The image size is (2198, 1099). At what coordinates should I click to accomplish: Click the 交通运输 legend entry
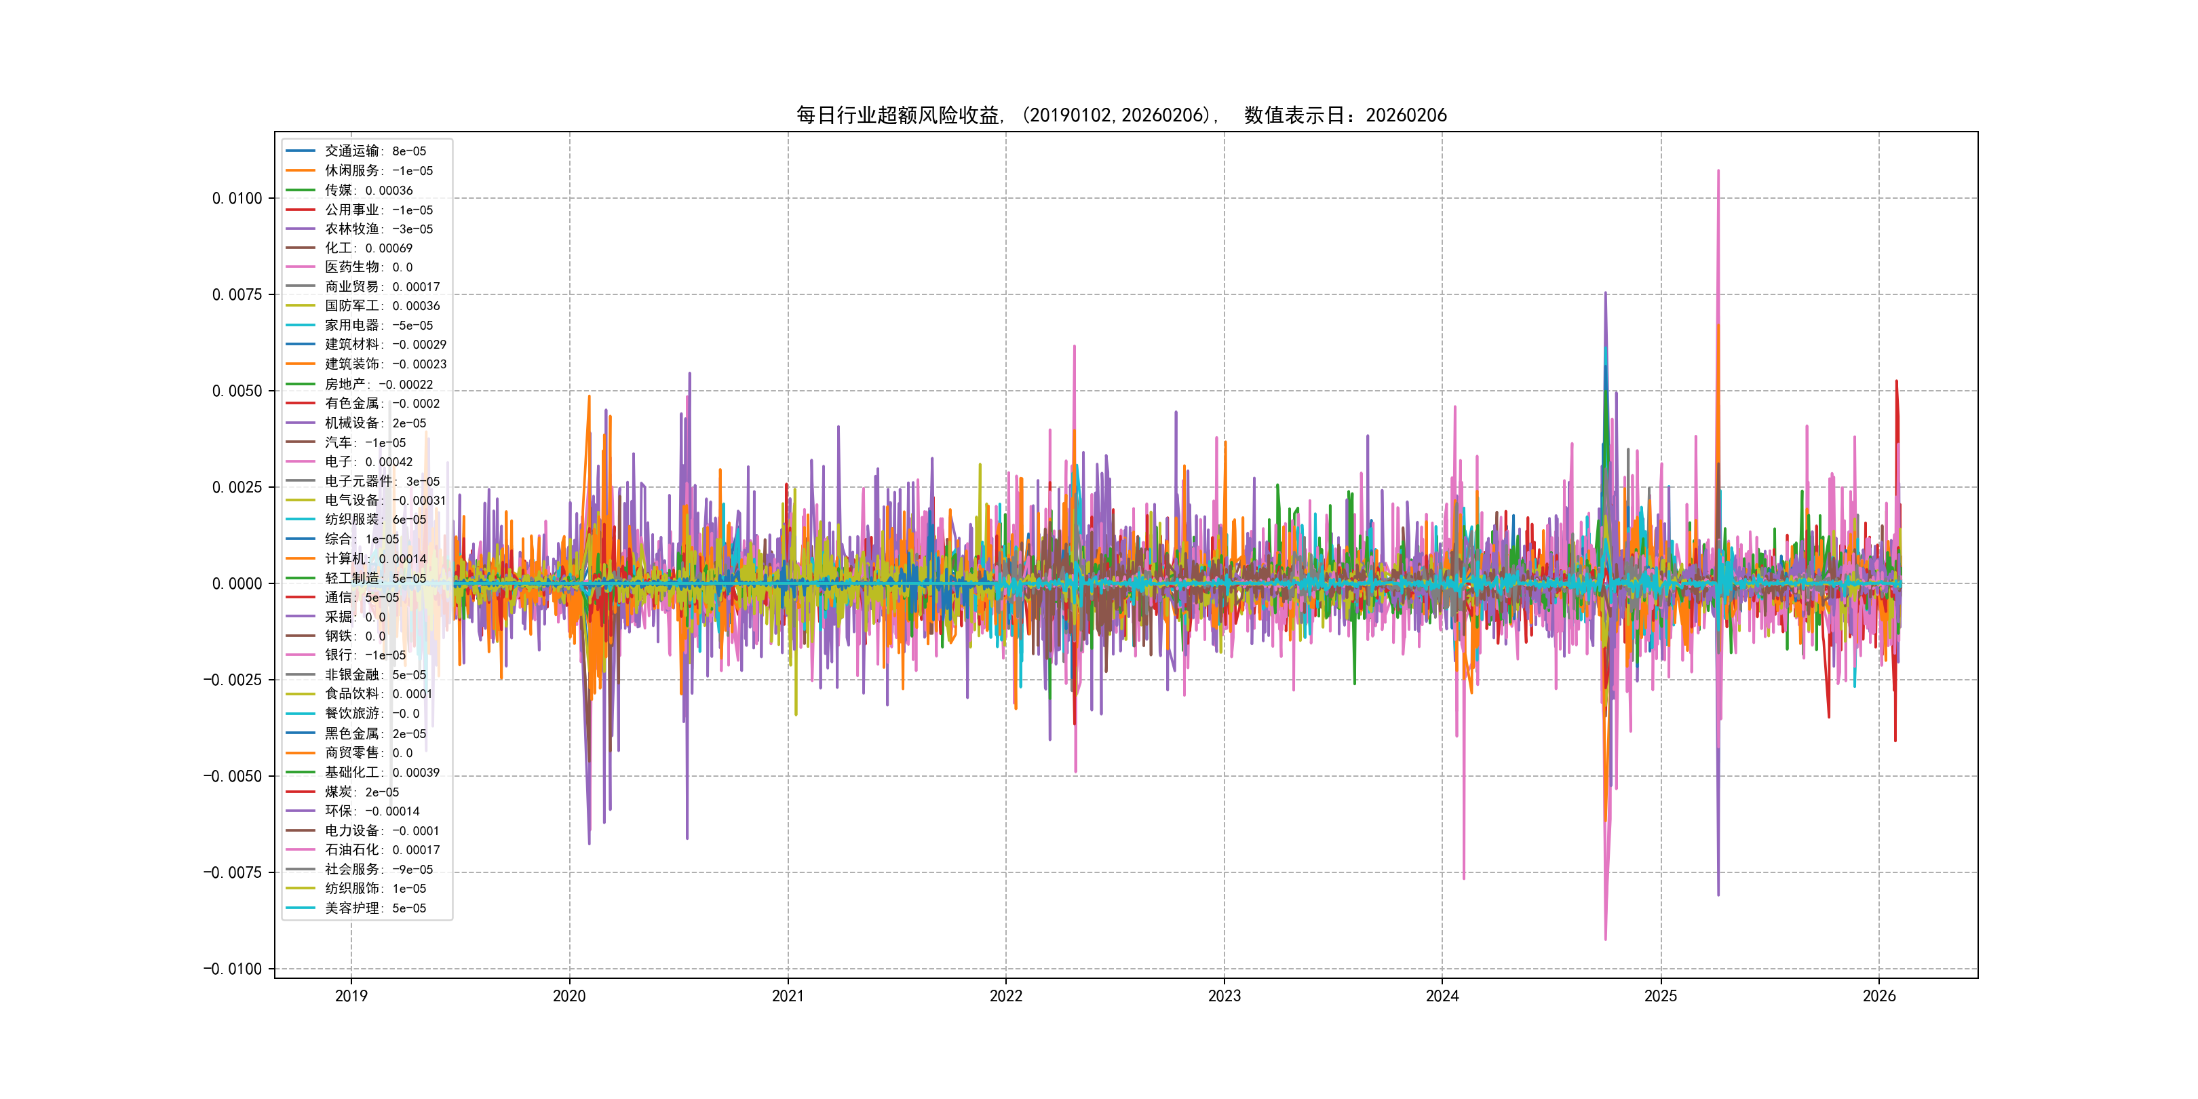point(374,151)
